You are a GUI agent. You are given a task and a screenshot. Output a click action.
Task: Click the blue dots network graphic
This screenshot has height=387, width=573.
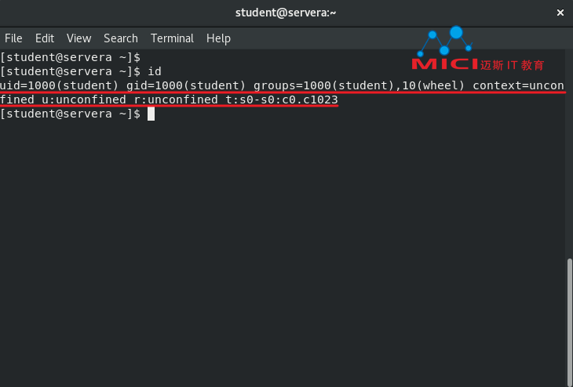tap(446, 41)
